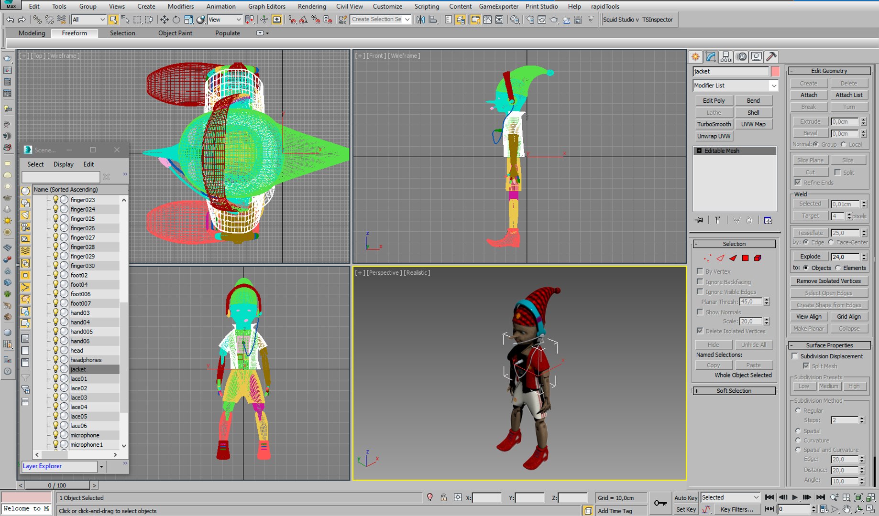Select Polygon sub-object level icon
This screenshot has height=516, width=879.
745,258
